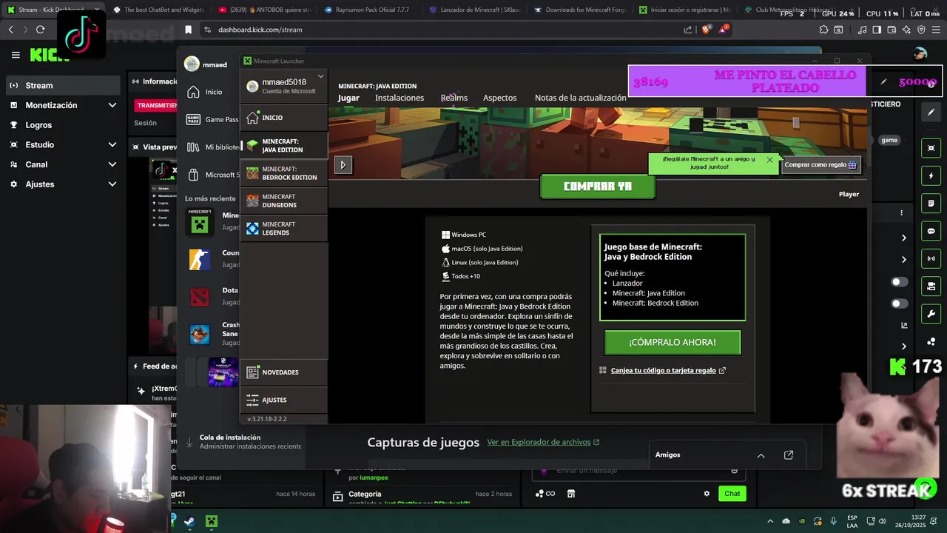Open the Kick hamburger menu
Image resolution: width=947 pixels, height=533 pixels.
pos(16,55)
